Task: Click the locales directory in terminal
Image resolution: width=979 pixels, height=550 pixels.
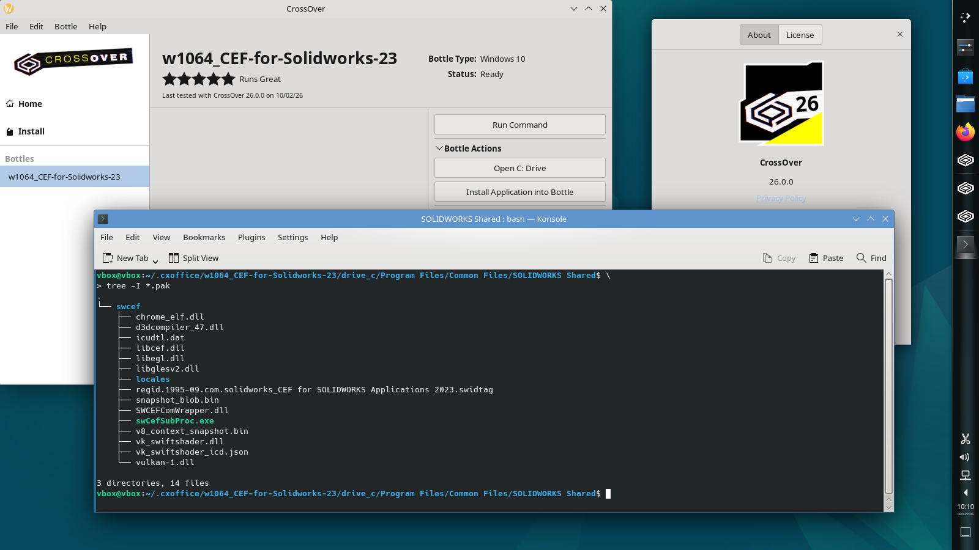Action: [x=153, y=380]
